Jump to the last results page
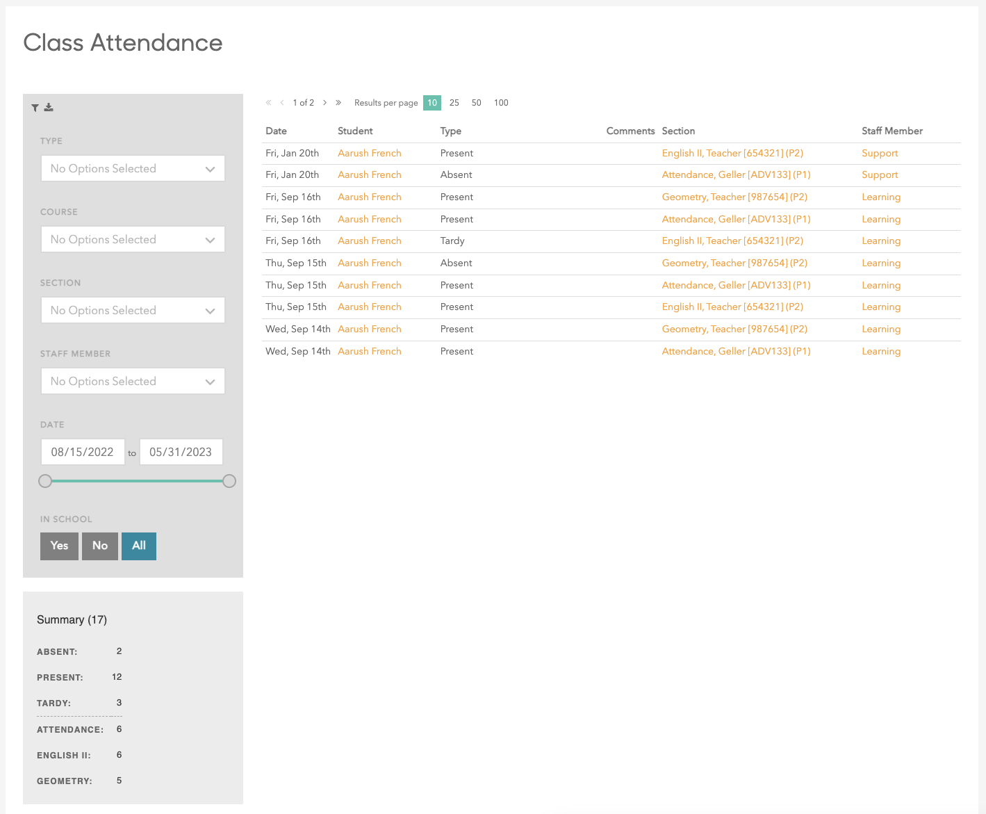This screenshot has width=986, height=814. pyautogui.click(x=338, y=103)
